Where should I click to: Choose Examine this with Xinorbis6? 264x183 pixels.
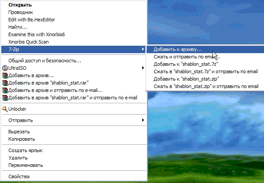tap(74, 34)
